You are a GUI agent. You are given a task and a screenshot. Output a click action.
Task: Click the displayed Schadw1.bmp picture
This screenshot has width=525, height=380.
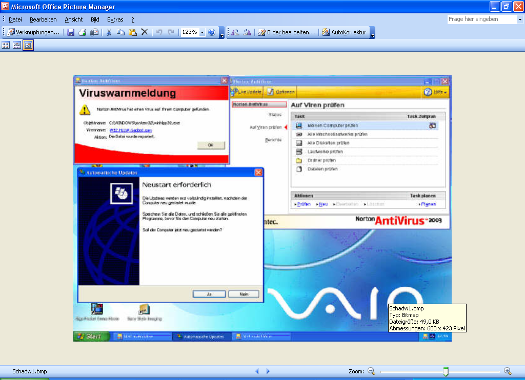click(262, 208)
